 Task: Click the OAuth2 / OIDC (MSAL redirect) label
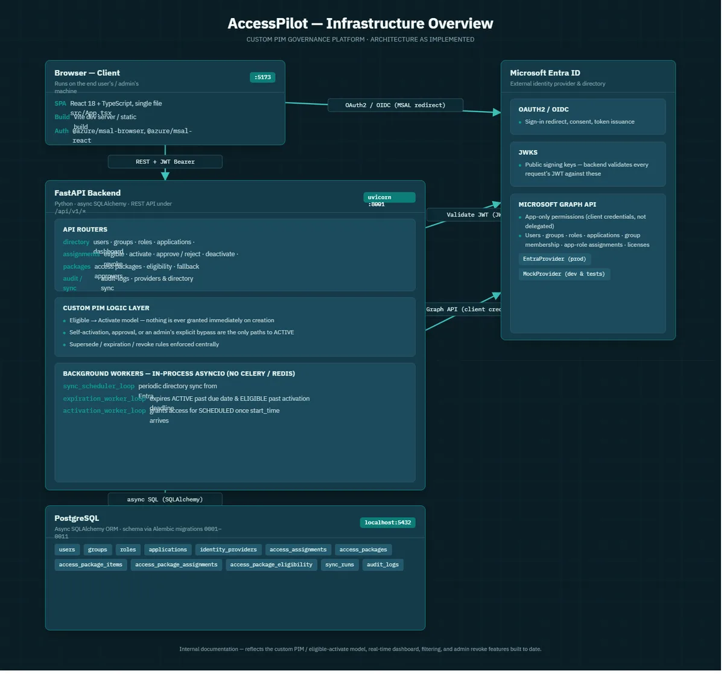point(395,106)
